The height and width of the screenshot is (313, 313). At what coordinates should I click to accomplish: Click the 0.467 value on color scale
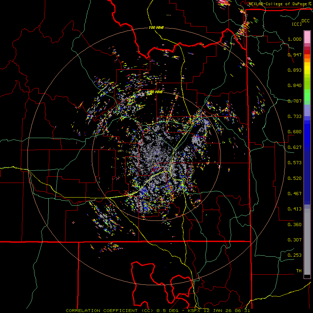pyautogui.click(x=295, y=194)
